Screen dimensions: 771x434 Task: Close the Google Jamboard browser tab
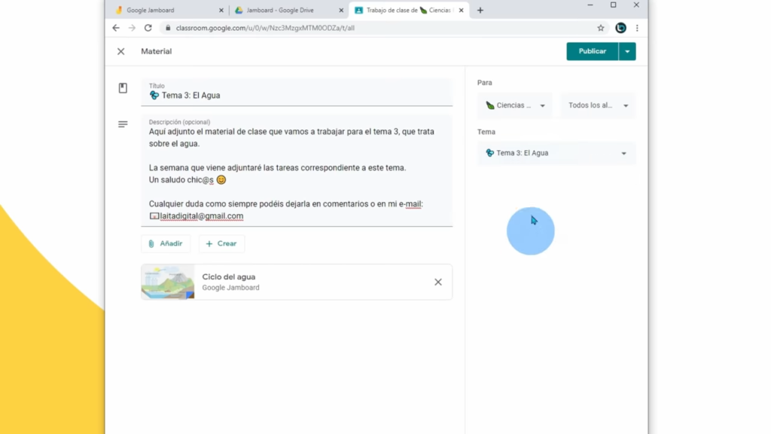coord(221,11)
